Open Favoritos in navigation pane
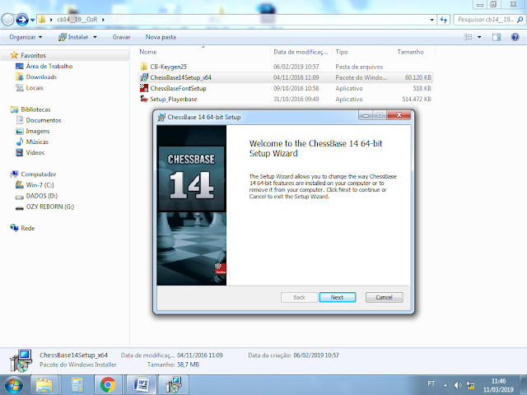This screenshot has height=395, width=527. click(x=33, y=55)
